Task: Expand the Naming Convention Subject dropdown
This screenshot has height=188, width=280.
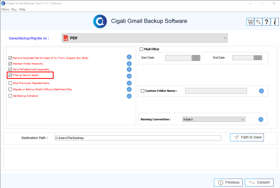Action: (214, 119)
